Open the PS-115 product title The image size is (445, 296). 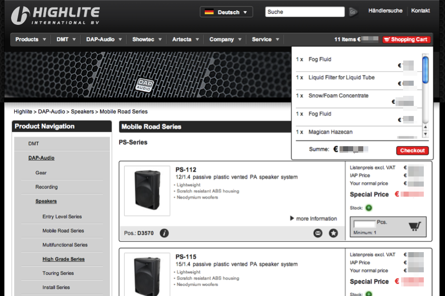pyautogui.click(x=186, y=257)
